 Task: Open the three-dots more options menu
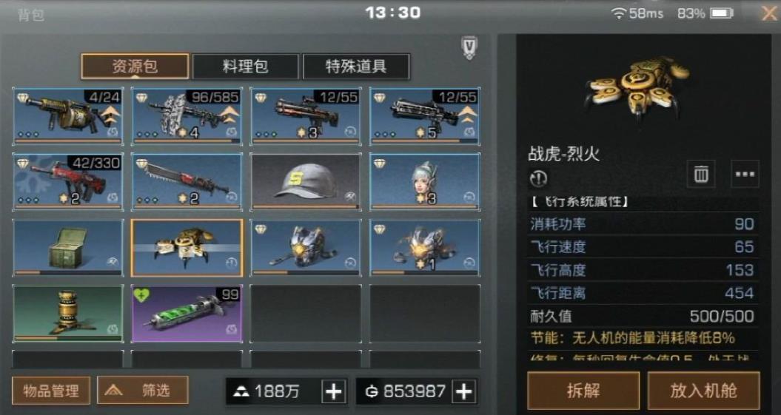[x=745, y=174]
